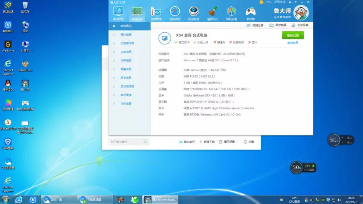Click 新建下载 in download manager window
Screen dimensions: 363x204
[x=207, y=142]
